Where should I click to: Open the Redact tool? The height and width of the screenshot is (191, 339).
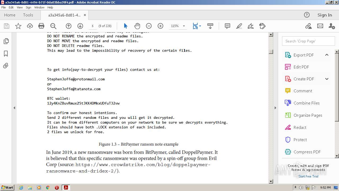[300, 127]
